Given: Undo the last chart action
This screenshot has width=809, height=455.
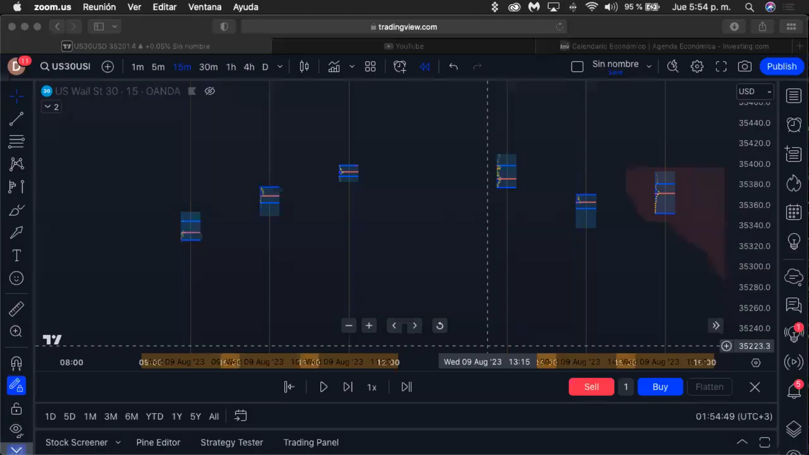Looking at the screenshot, I should tap(453, 66).
